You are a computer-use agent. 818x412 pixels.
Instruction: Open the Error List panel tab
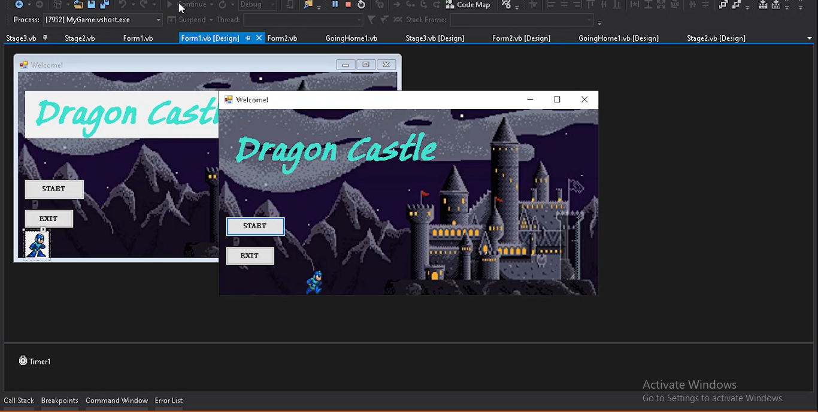[168, 401]
